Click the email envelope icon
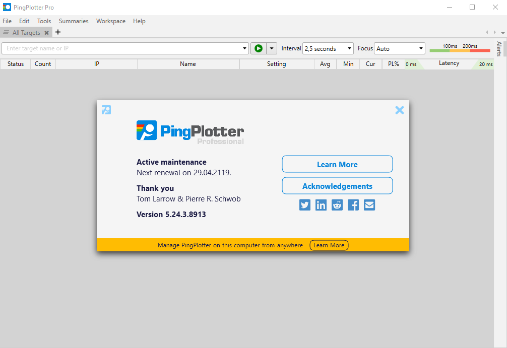This screenshot has height=348, width=507. tap(369, 205)
